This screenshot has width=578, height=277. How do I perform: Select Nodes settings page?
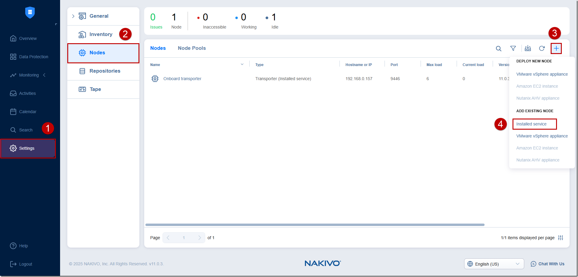(x=103, y=53)
